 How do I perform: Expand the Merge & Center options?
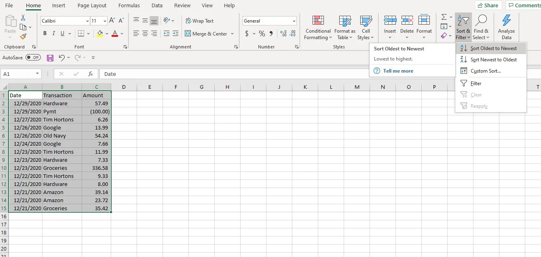(x=233, y=34)
